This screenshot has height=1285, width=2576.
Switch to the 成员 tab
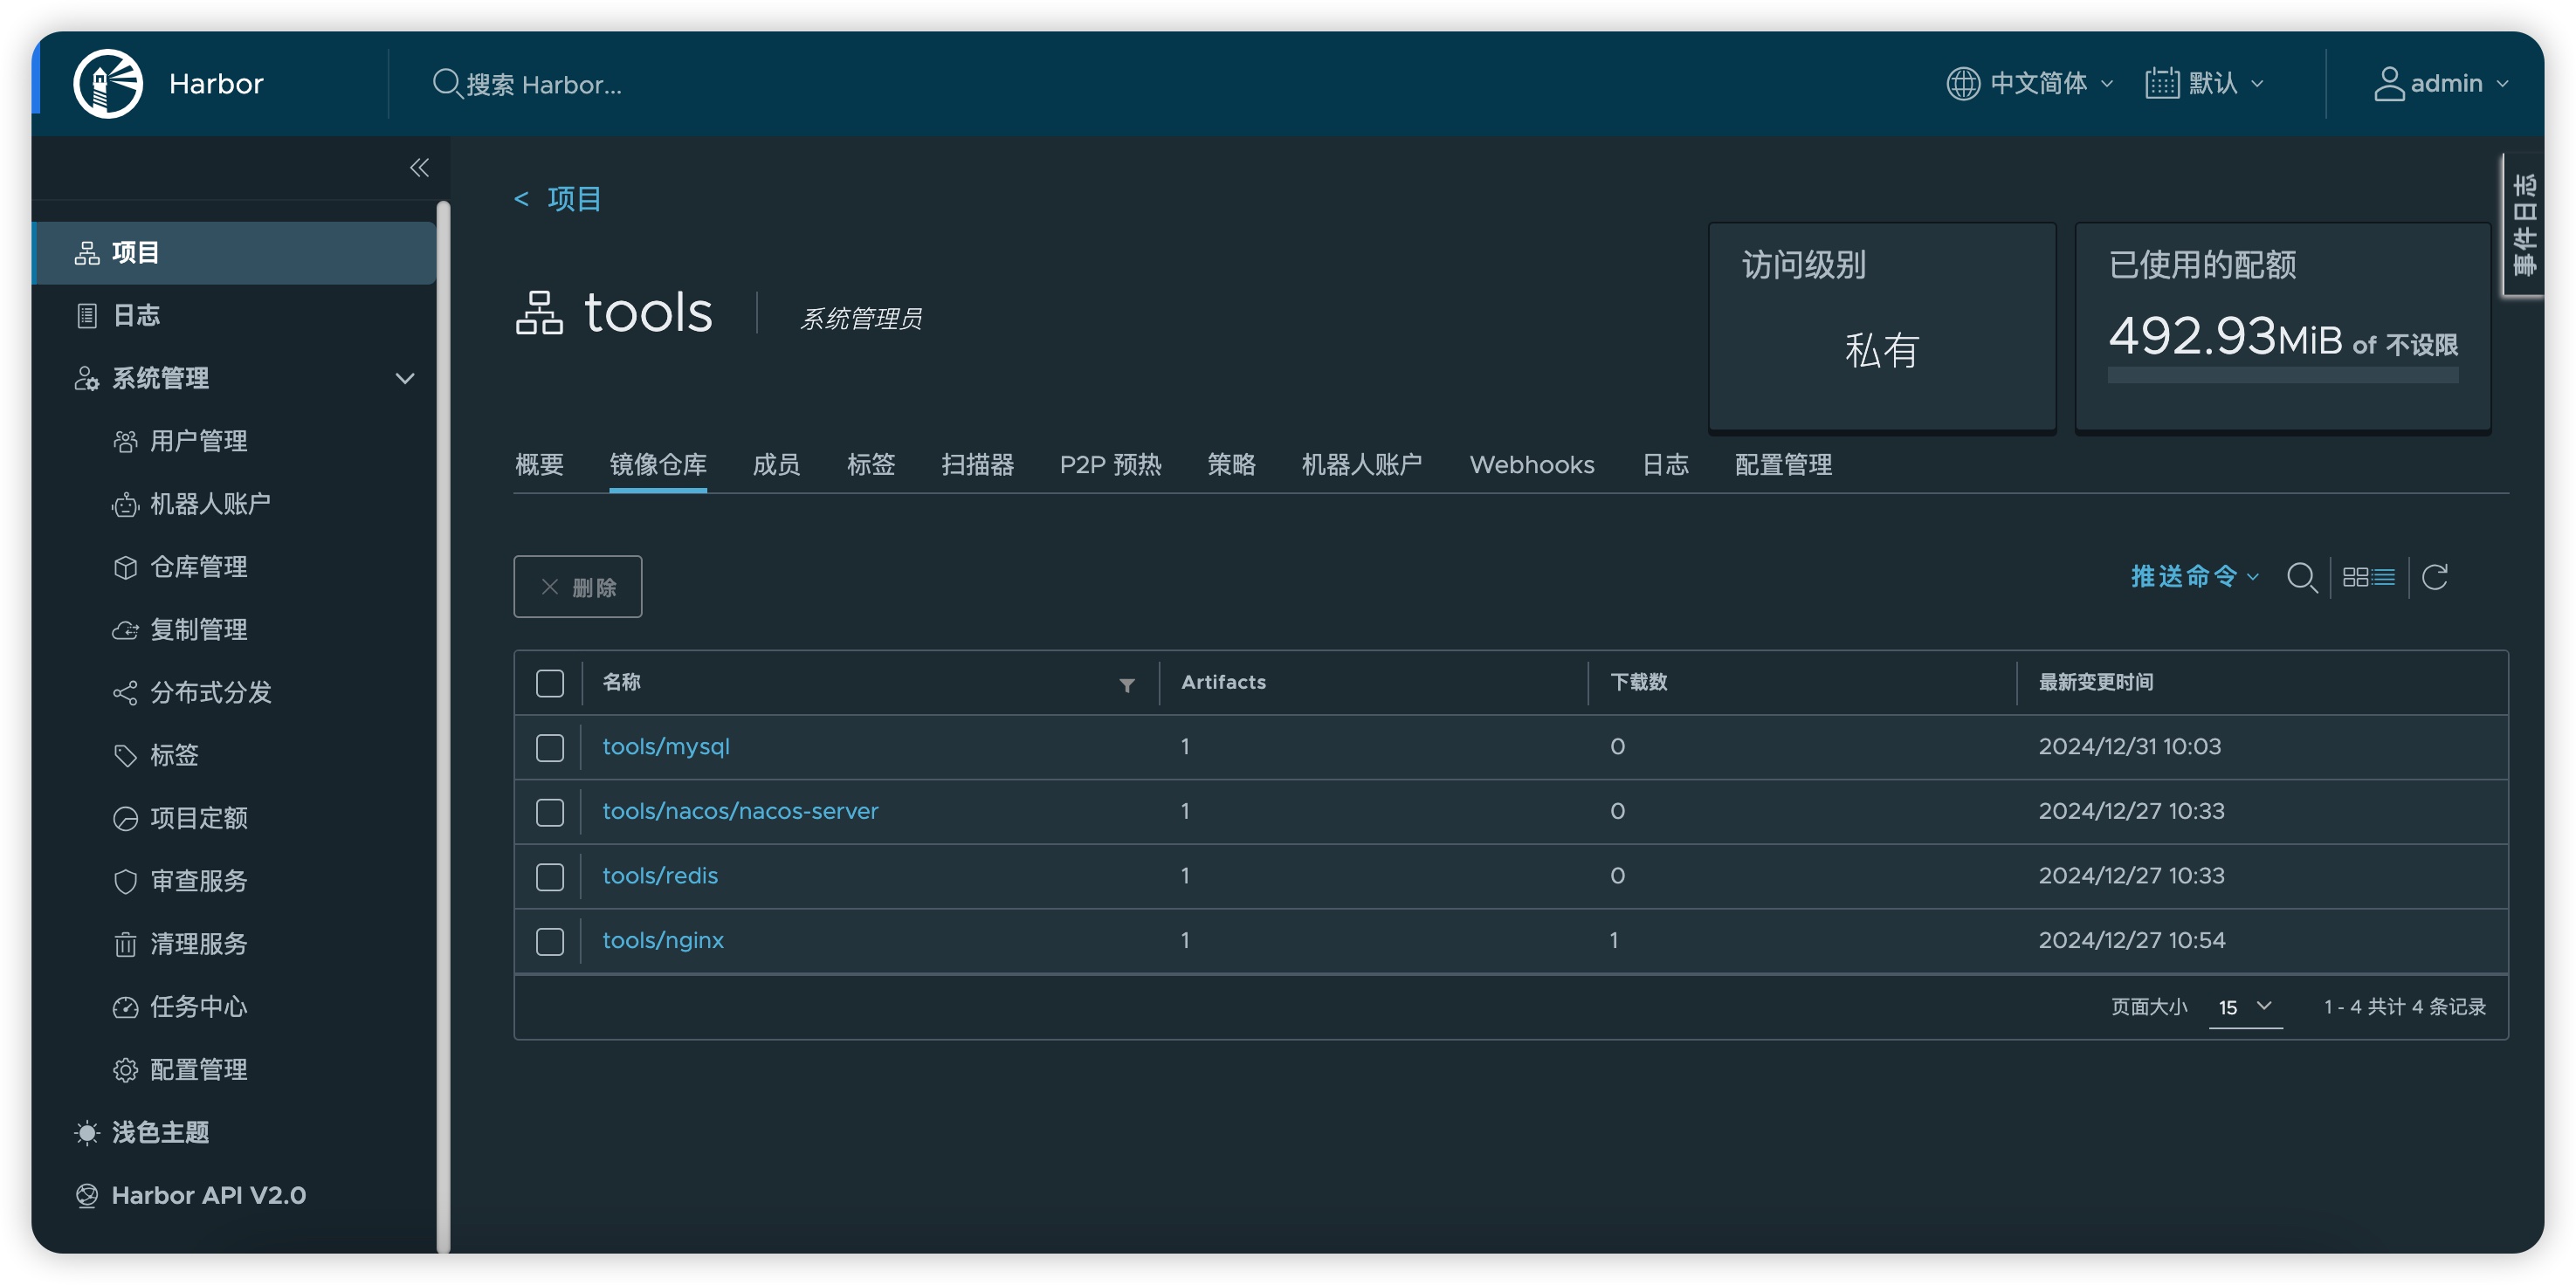776,465
